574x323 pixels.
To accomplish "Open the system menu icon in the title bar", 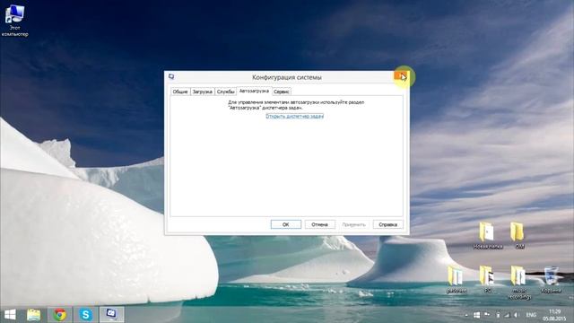I will 171,76.
